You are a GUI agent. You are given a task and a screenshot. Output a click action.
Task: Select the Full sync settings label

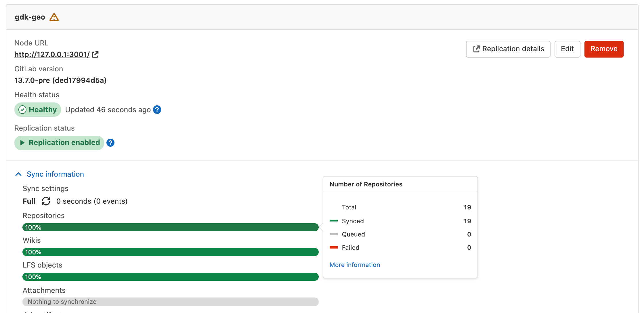point(29,201)
